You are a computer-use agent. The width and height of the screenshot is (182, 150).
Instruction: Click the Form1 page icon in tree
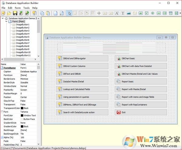click(x=10, y=21)
